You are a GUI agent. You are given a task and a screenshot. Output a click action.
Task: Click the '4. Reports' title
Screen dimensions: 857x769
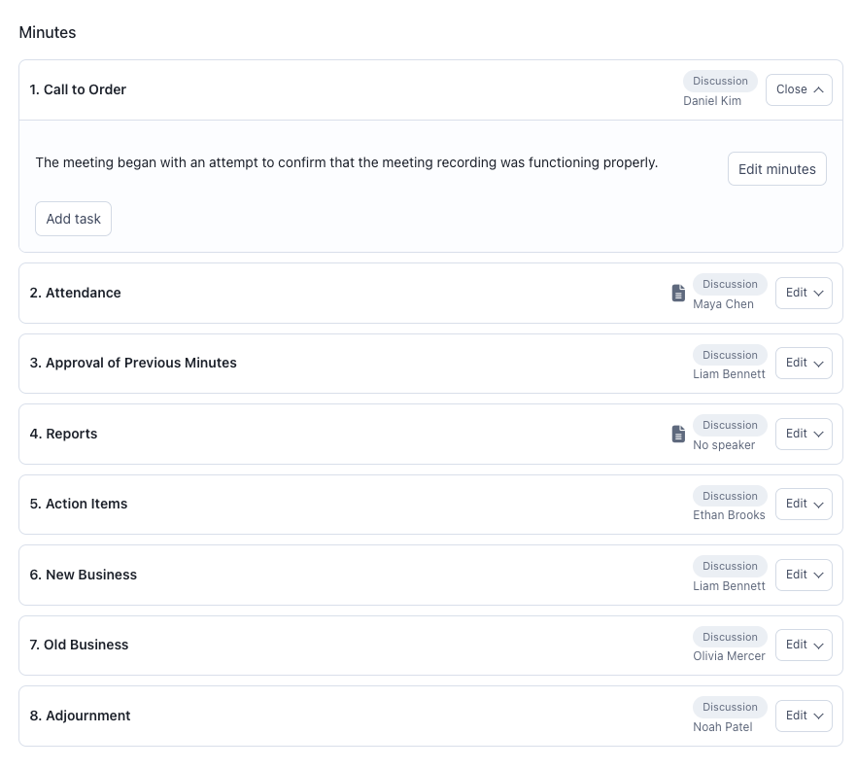[63, 435]
